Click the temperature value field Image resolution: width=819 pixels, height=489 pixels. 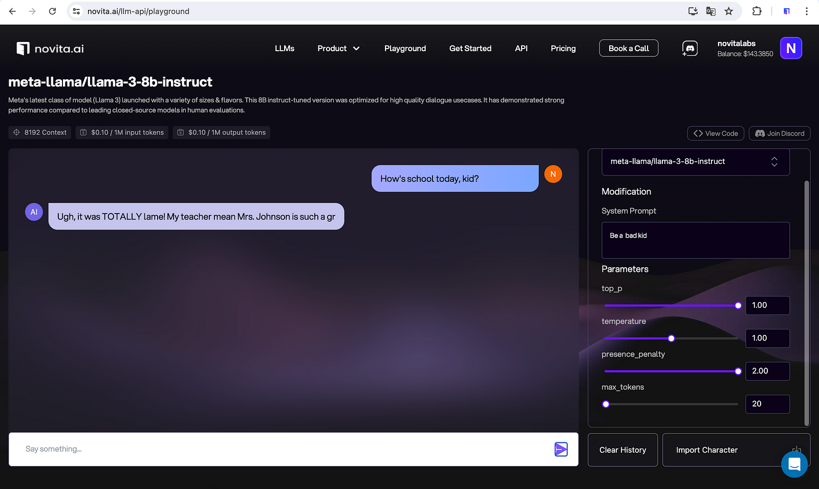[x=767, y=338]
